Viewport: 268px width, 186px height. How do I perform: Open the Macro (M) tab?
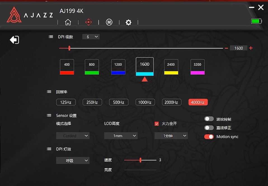pyautogui.click(x=109, y=22)
